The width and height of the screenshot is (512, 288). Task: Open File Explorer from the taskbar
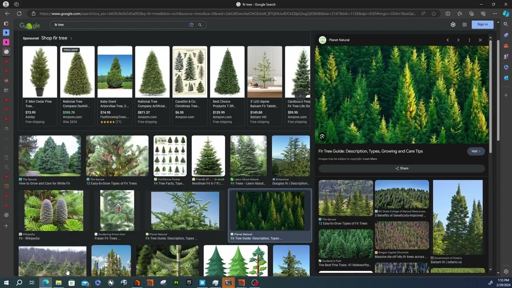[x=58, y=283]
